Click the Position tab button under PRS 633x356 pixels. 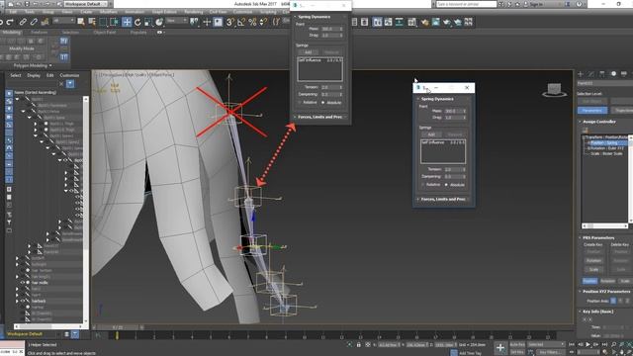pos(589,281)
